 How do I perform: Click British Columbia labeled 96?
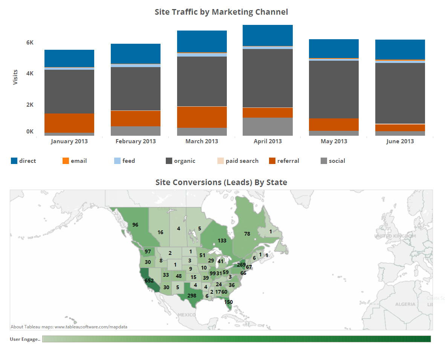135,225
